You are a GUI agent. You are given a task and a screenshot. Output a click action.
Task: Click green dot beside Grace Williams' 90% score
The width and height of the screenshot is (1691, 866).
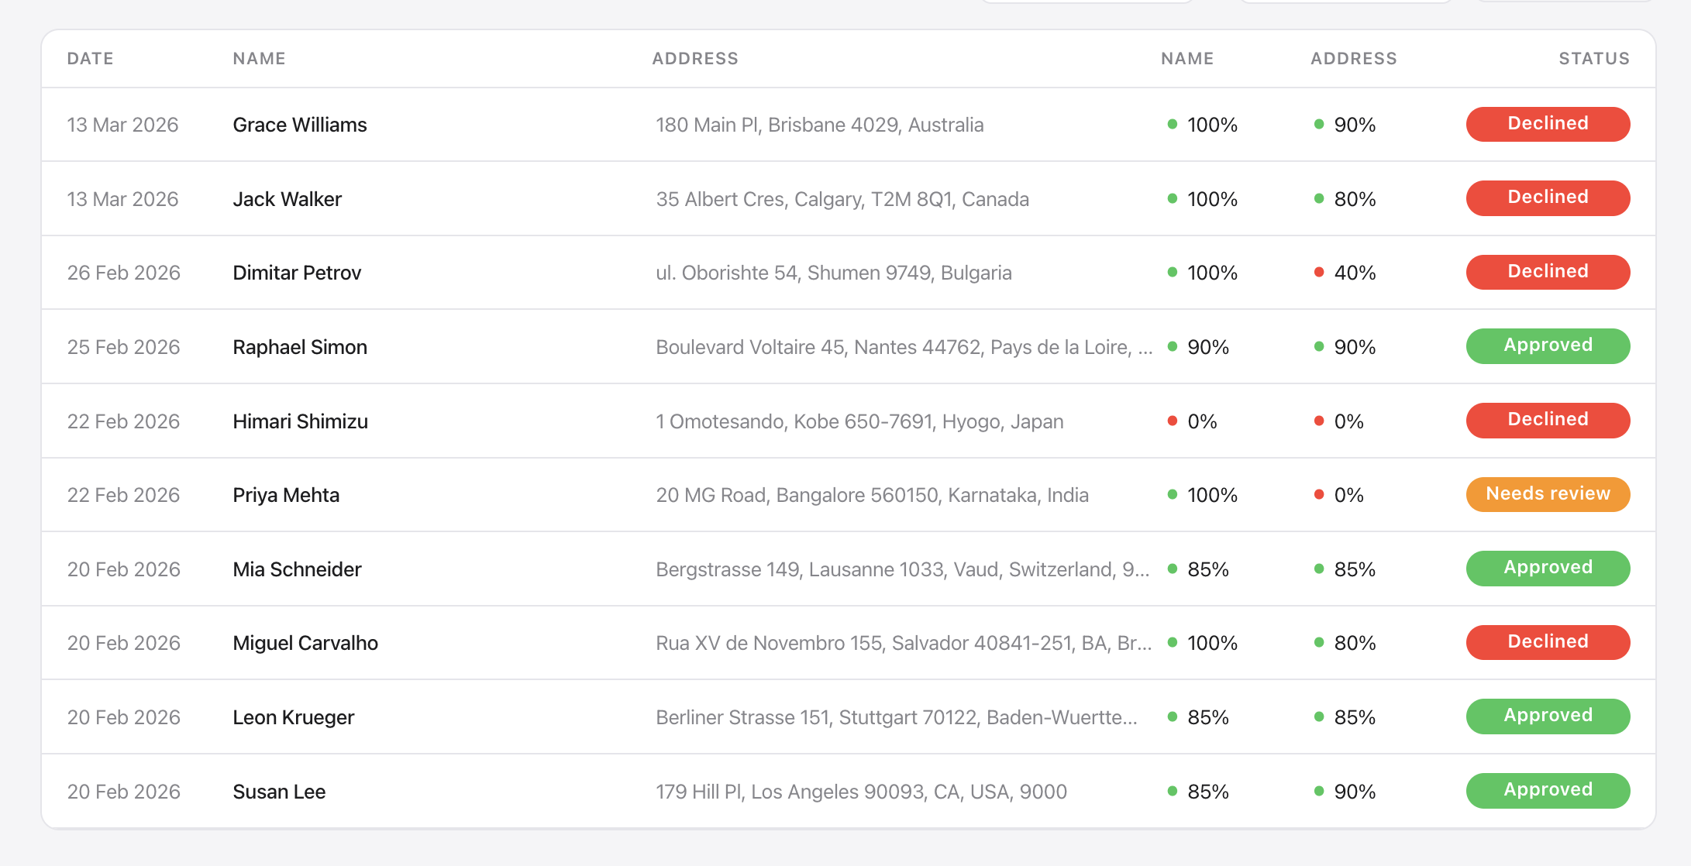point(1319,124)
